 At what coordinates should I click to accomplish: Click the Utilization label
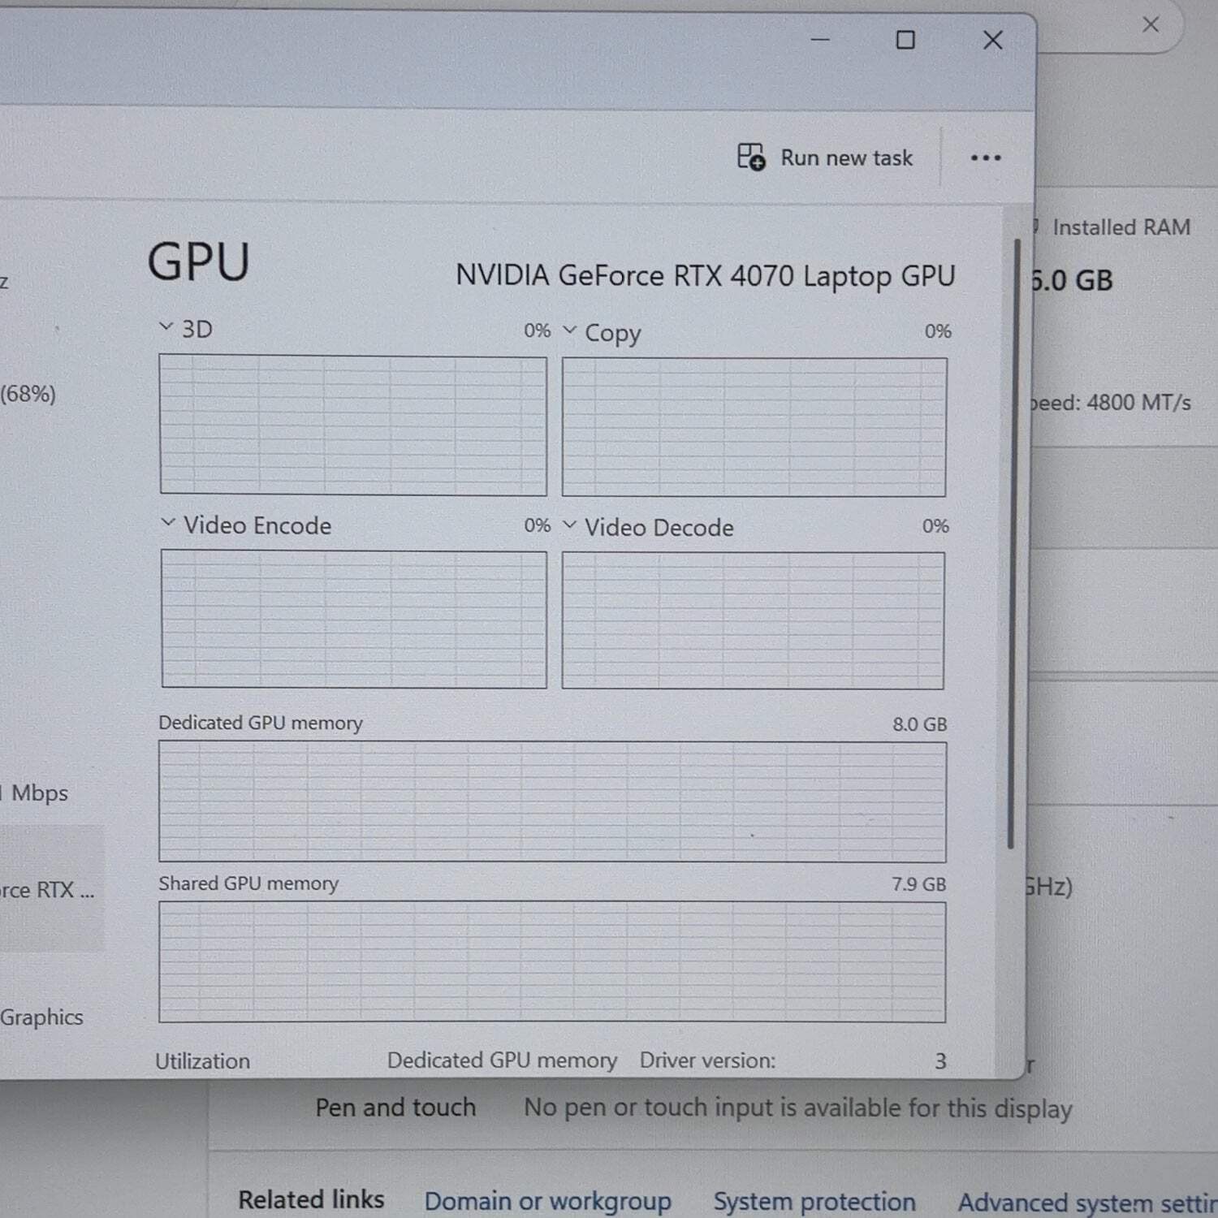(x=202, y=1061)
